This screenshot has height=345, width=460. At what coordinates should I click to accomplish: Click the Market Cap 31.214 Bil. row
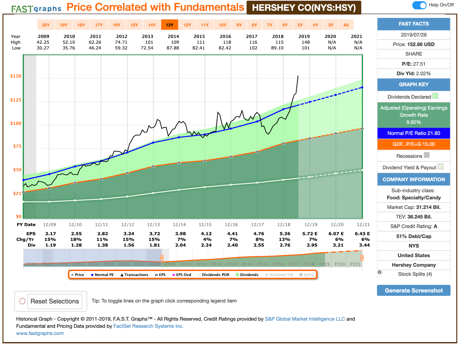tap(414, 207)
